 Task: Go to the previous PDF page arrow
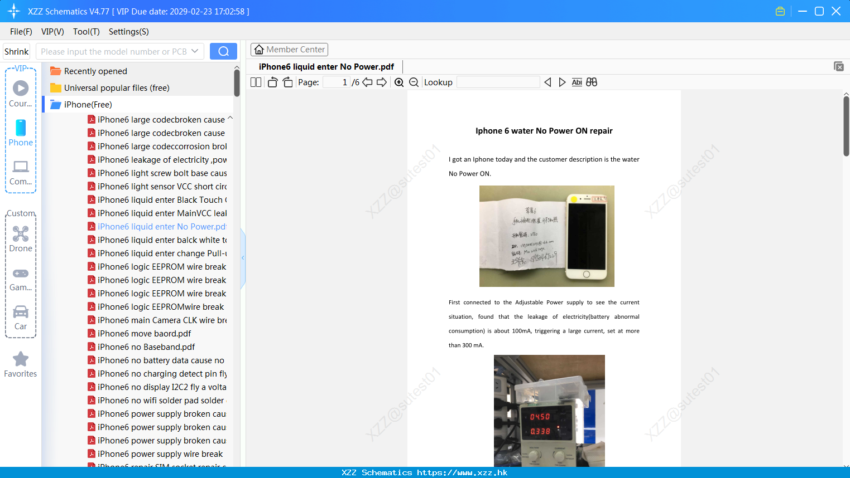pos(367,82)
